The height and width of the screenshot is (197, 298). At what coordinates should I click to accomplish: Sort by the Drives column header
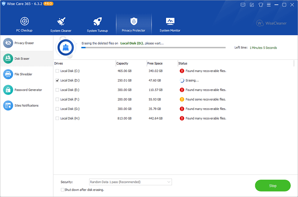point(58,63)
